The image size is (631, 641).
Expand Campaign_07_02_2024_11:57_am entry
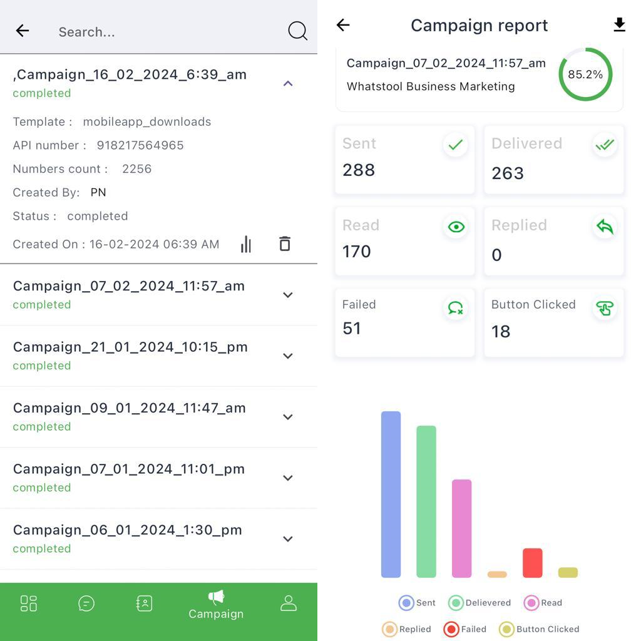tap(288, 295)
